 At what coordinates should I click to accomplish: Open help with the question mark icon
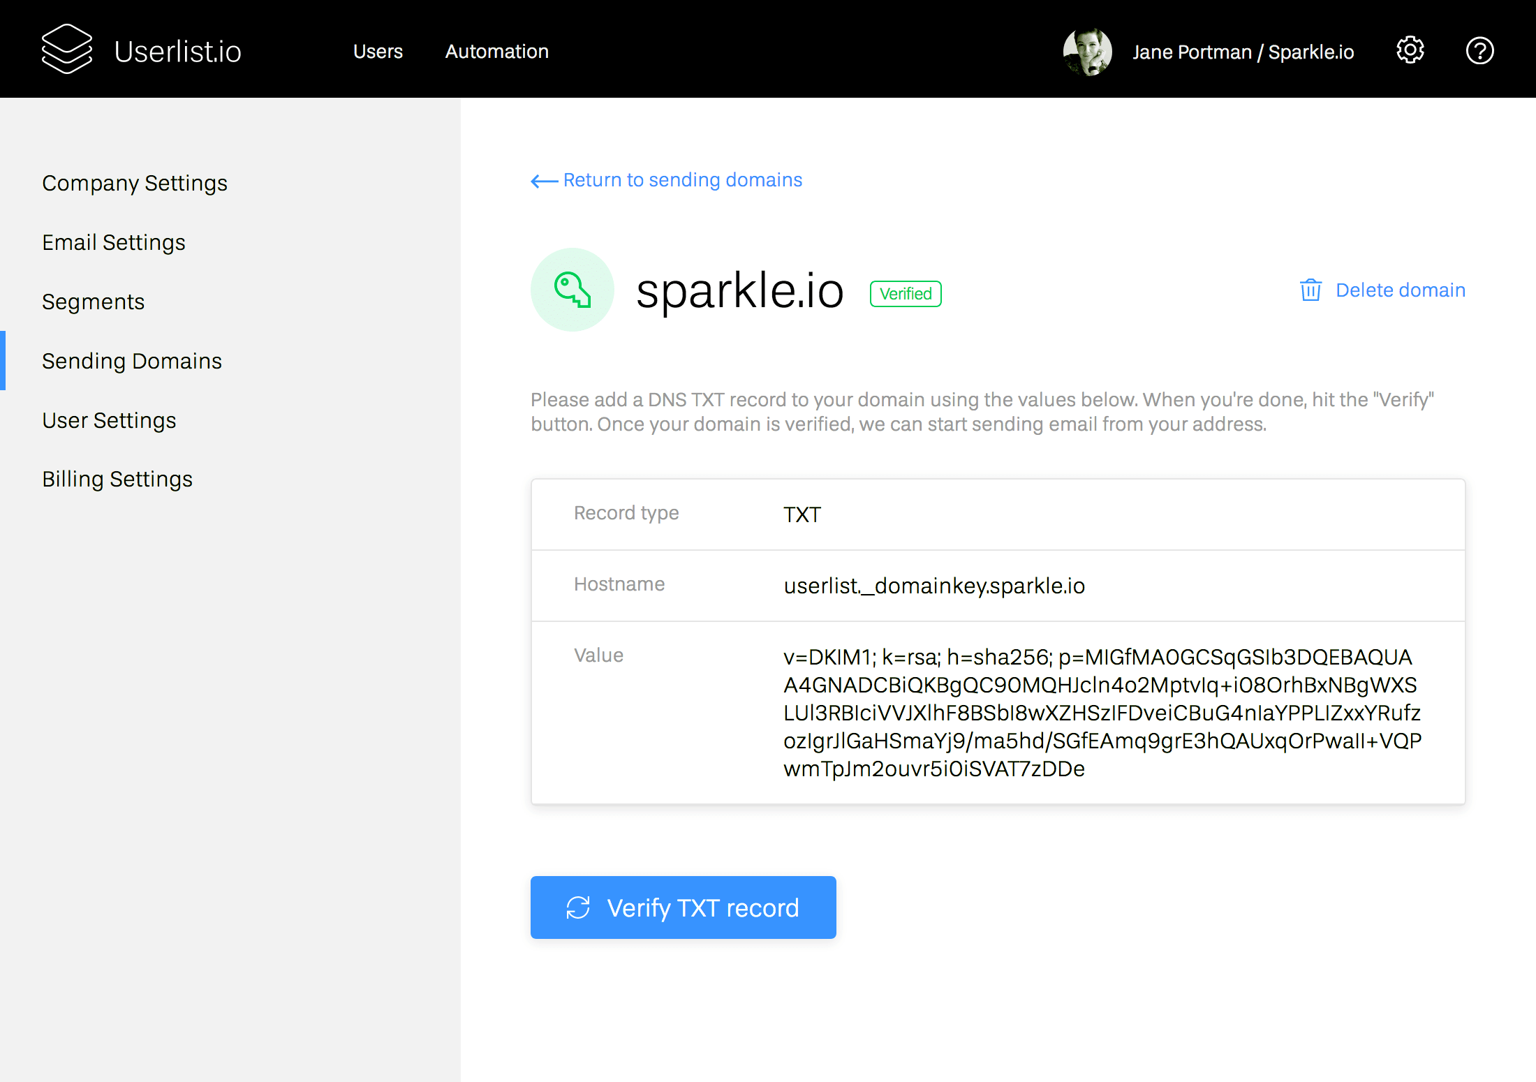(x=1479, y=50)
